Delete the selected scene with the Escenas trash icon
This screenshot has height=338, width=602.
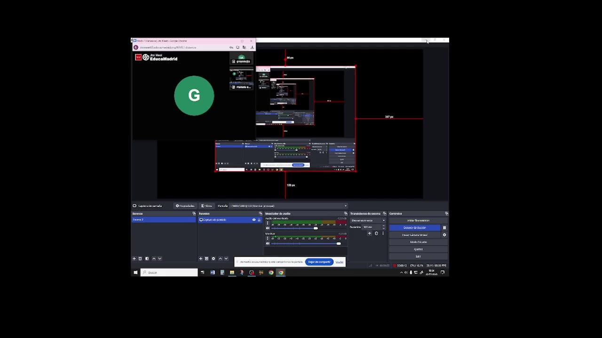point(140,259)
